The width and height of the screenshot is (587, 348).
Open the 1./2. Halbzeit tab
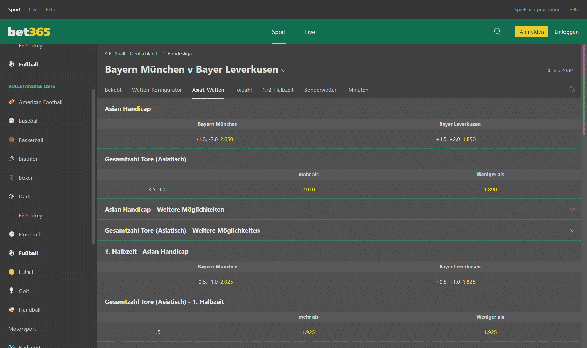[x=278, y=90]
